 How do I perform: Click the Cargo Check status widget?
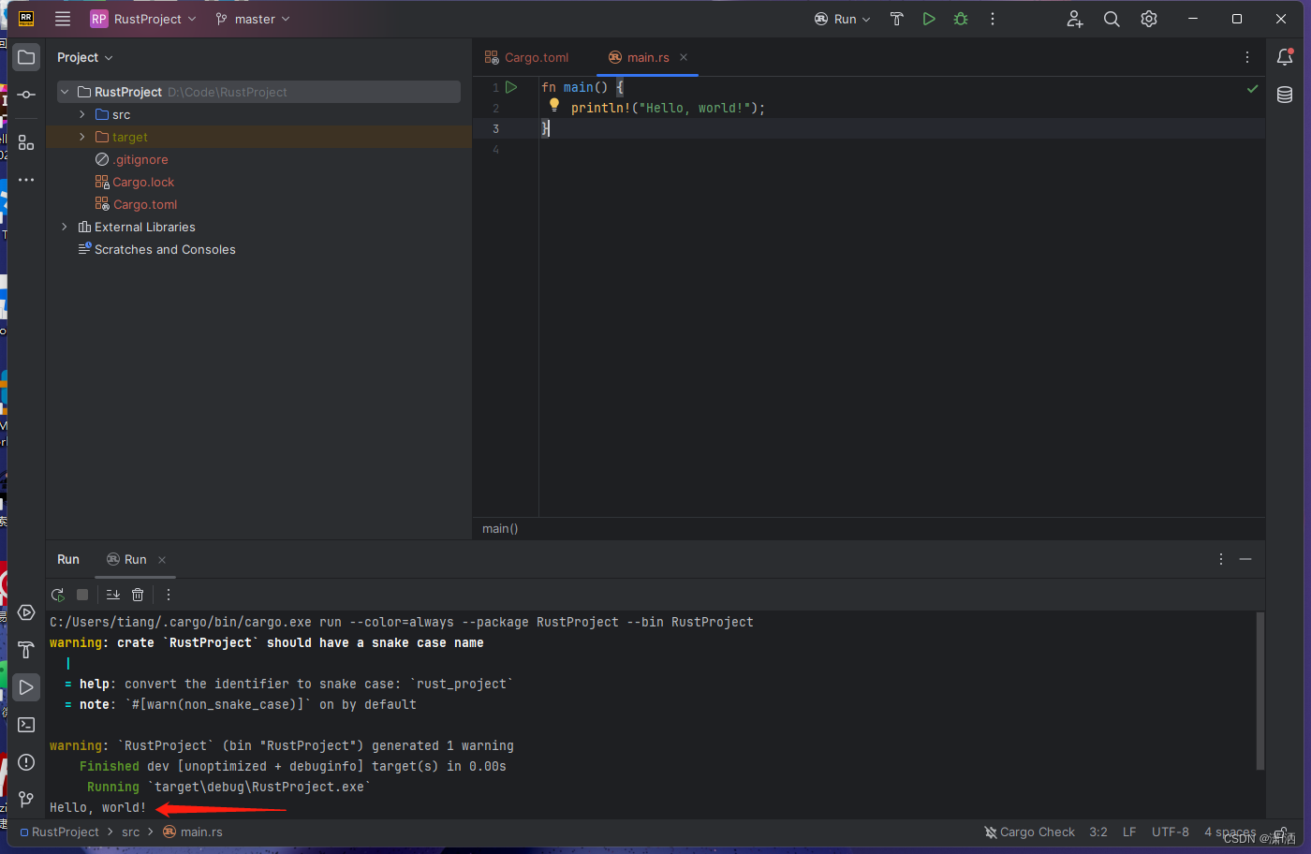tap(1030, 832)
